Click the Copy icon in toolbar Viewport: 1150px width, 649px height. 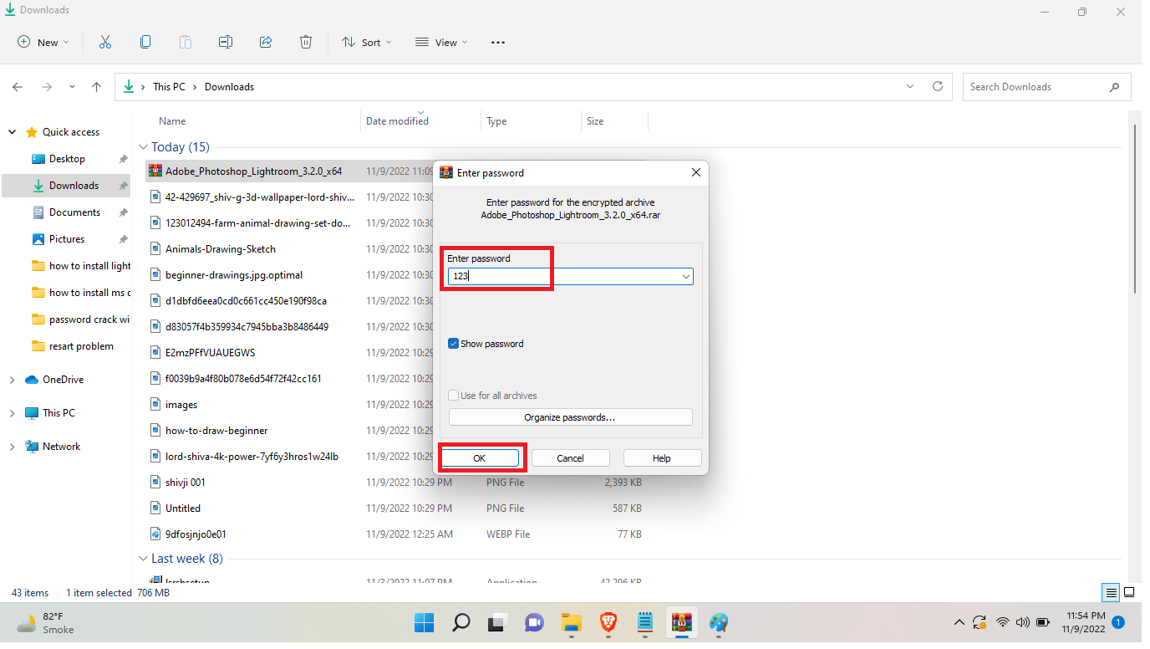click(145, 42)
